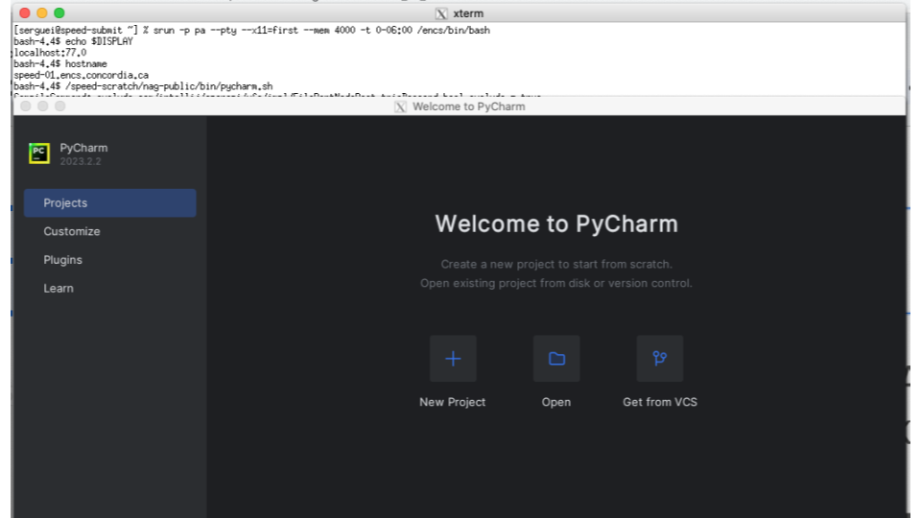Minimize the xterm window with yellow button
921x518 pixels.
(x=41, y=13)
